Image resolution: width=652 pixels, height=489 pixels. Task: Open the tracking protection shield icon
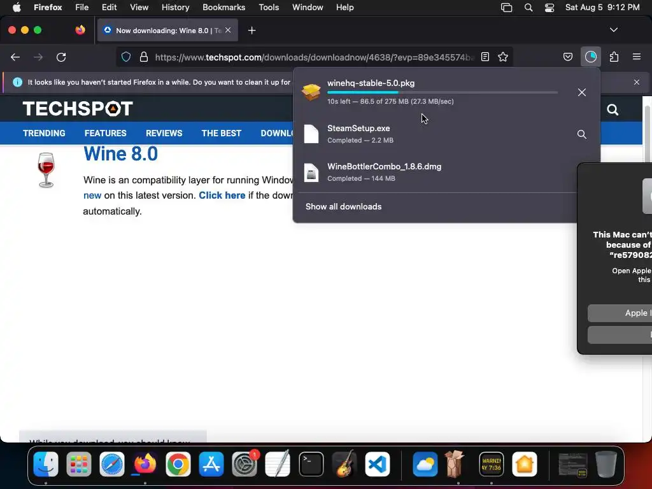(126, 57)
